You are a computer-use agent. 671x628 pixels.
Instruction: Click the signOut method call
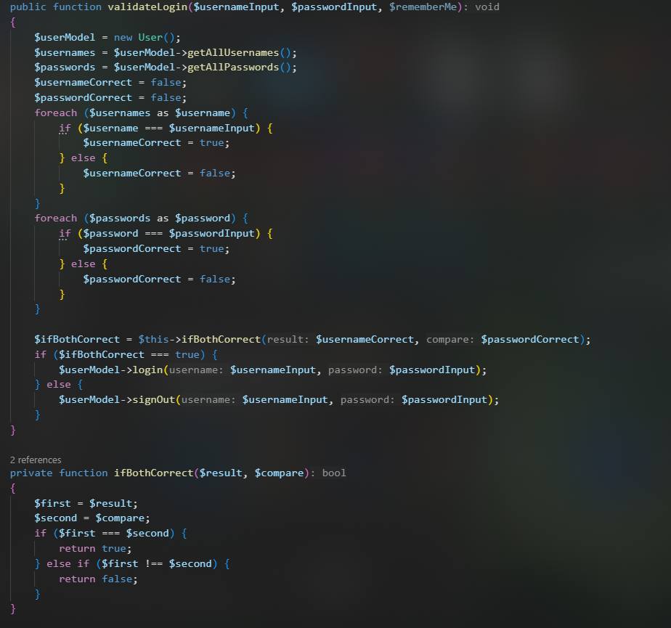pos(154,400)
